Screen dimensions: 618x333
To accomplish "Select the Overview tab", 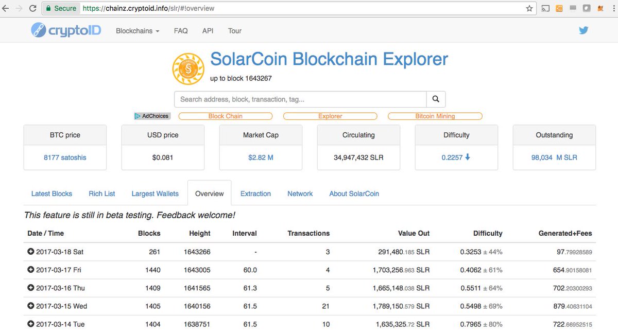I will coord(210,194).
